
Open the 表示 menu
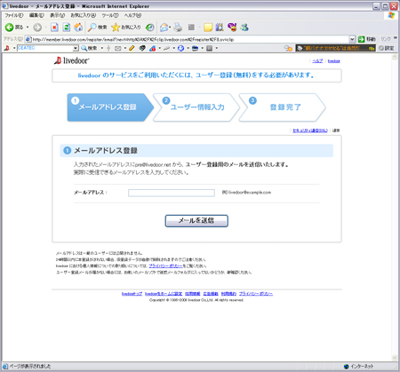pyautogui.click(x=57, y=15)
